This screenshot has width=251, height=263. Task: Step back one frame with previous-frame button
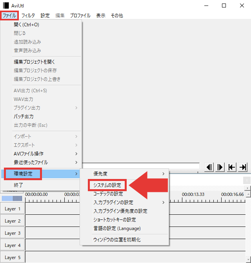(209, 167)
